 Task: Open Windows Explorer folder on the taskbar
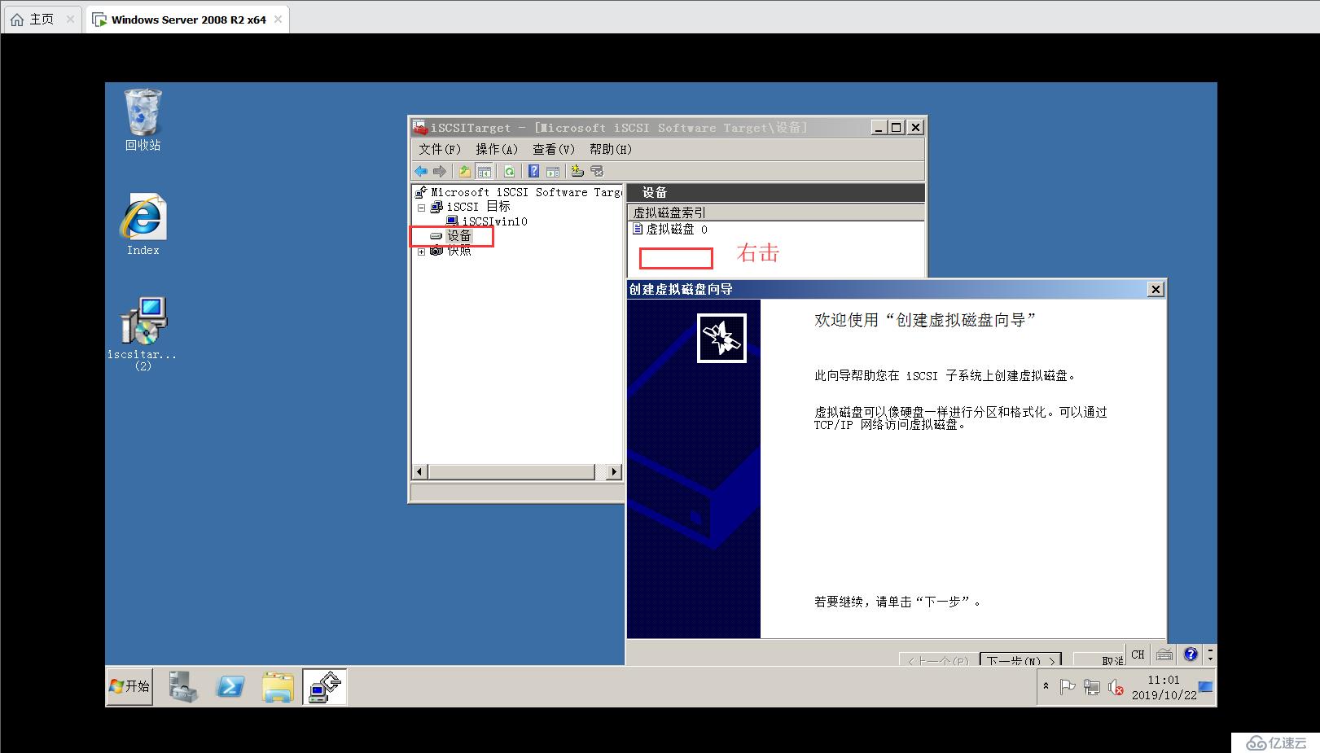(x=278, y=687)
